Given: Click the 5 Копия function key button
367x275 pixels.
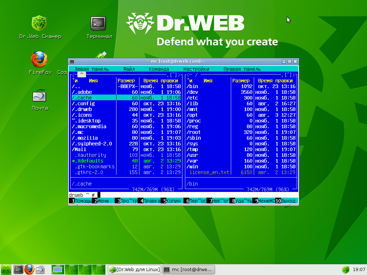Looking at the screenshot, I should [172, 201].
